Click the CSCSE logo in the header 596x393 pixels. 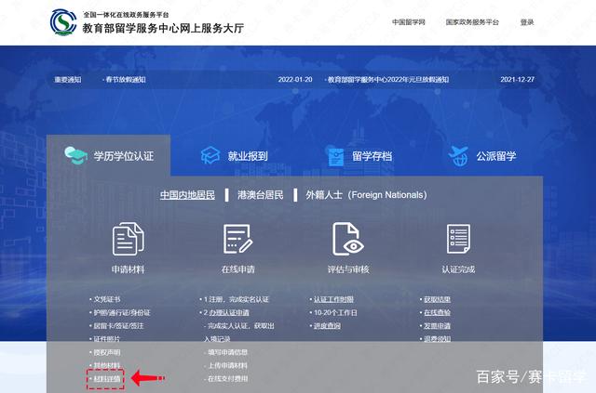click(x=63, y=22)
